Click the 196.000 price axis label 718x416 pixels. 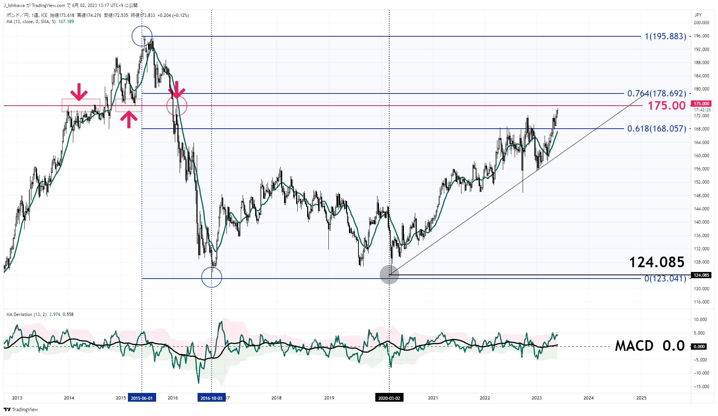pyautogui.click(x=702, y=36)
